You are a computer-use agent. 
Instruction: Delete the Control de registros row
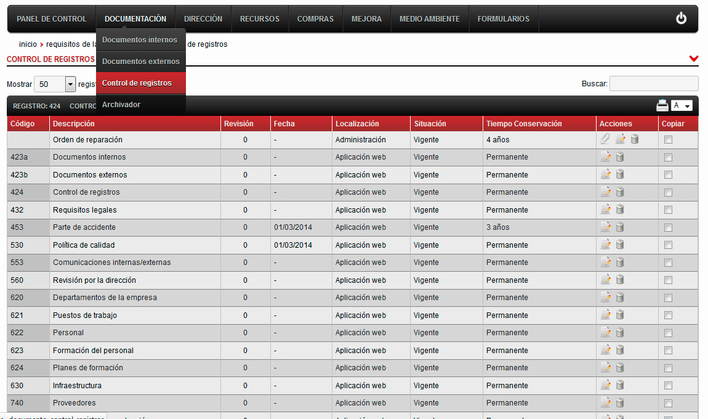620,192
